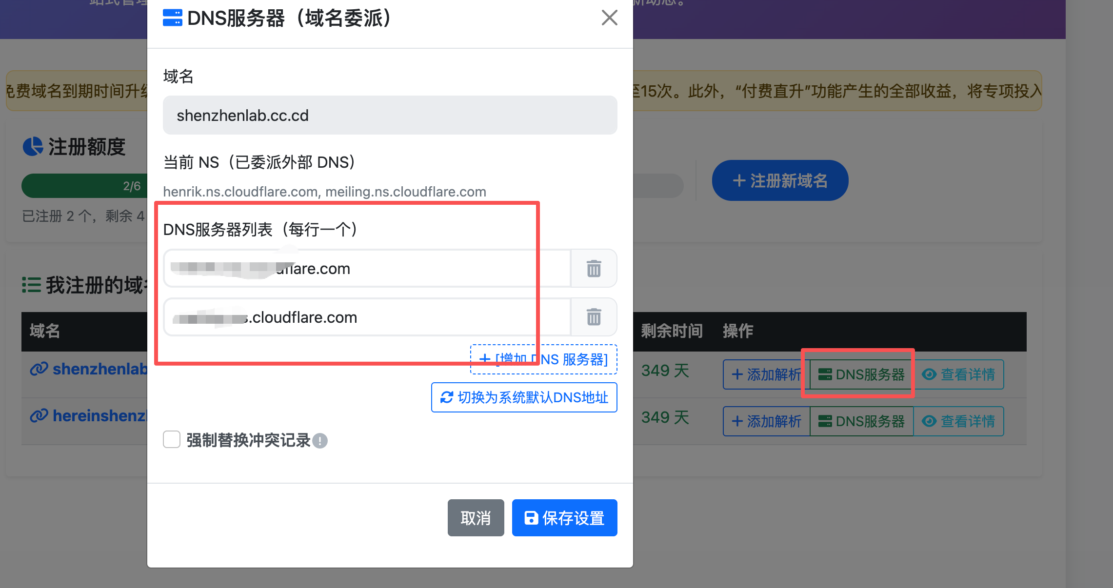The width and height of the screenshot is (1113, 588).
Task: Enable the 强制替换冲突记录 checkbox
Action: 172,439
